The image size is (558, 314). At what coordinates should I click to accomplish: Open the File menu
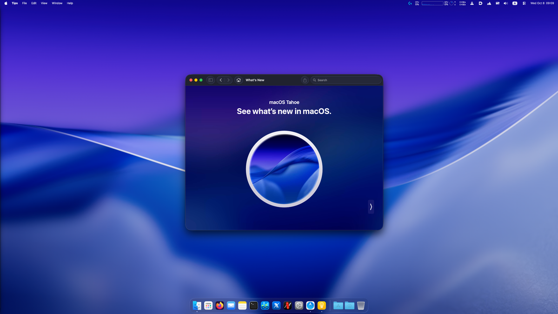[24, 3]
